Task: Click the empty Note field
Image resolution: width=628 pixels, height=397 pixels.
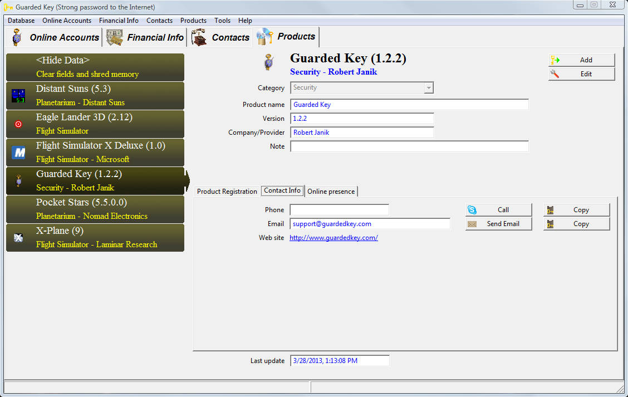Action: 409,146
